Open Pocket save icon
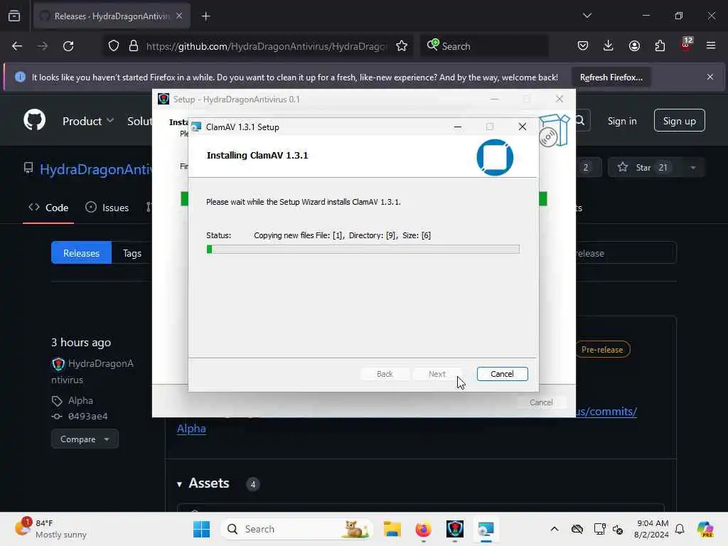 click(583, 46)
